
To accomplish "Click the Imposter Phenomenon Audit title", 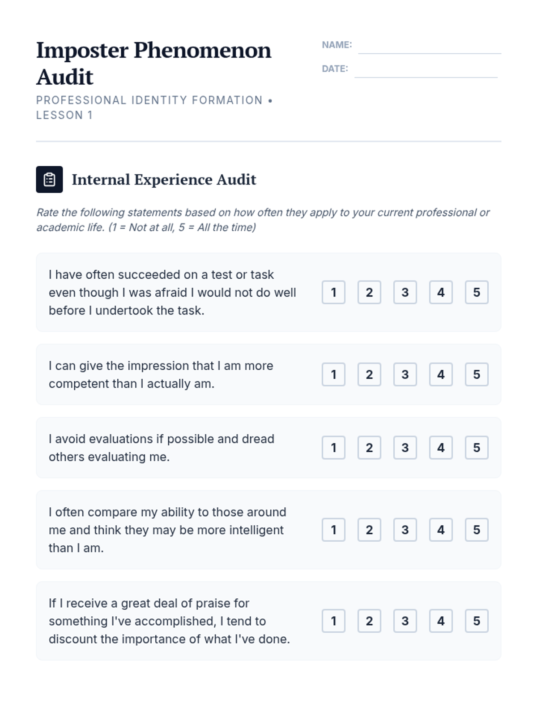I will coord(153,63).
